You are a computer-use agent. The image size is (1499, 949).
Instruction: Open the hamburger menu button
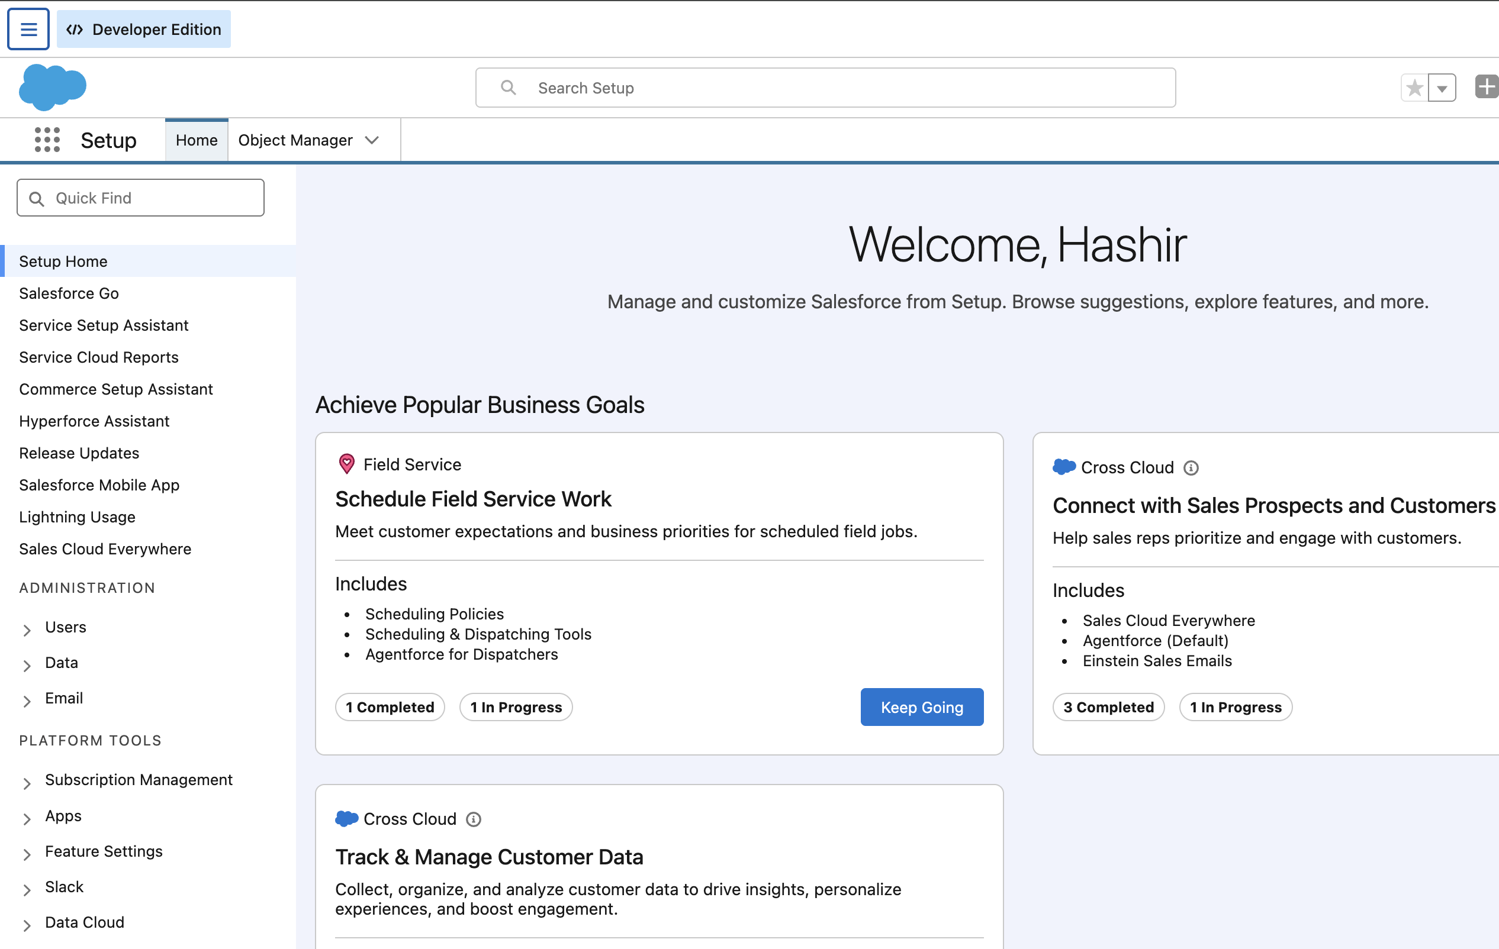(x=28, y=29)
